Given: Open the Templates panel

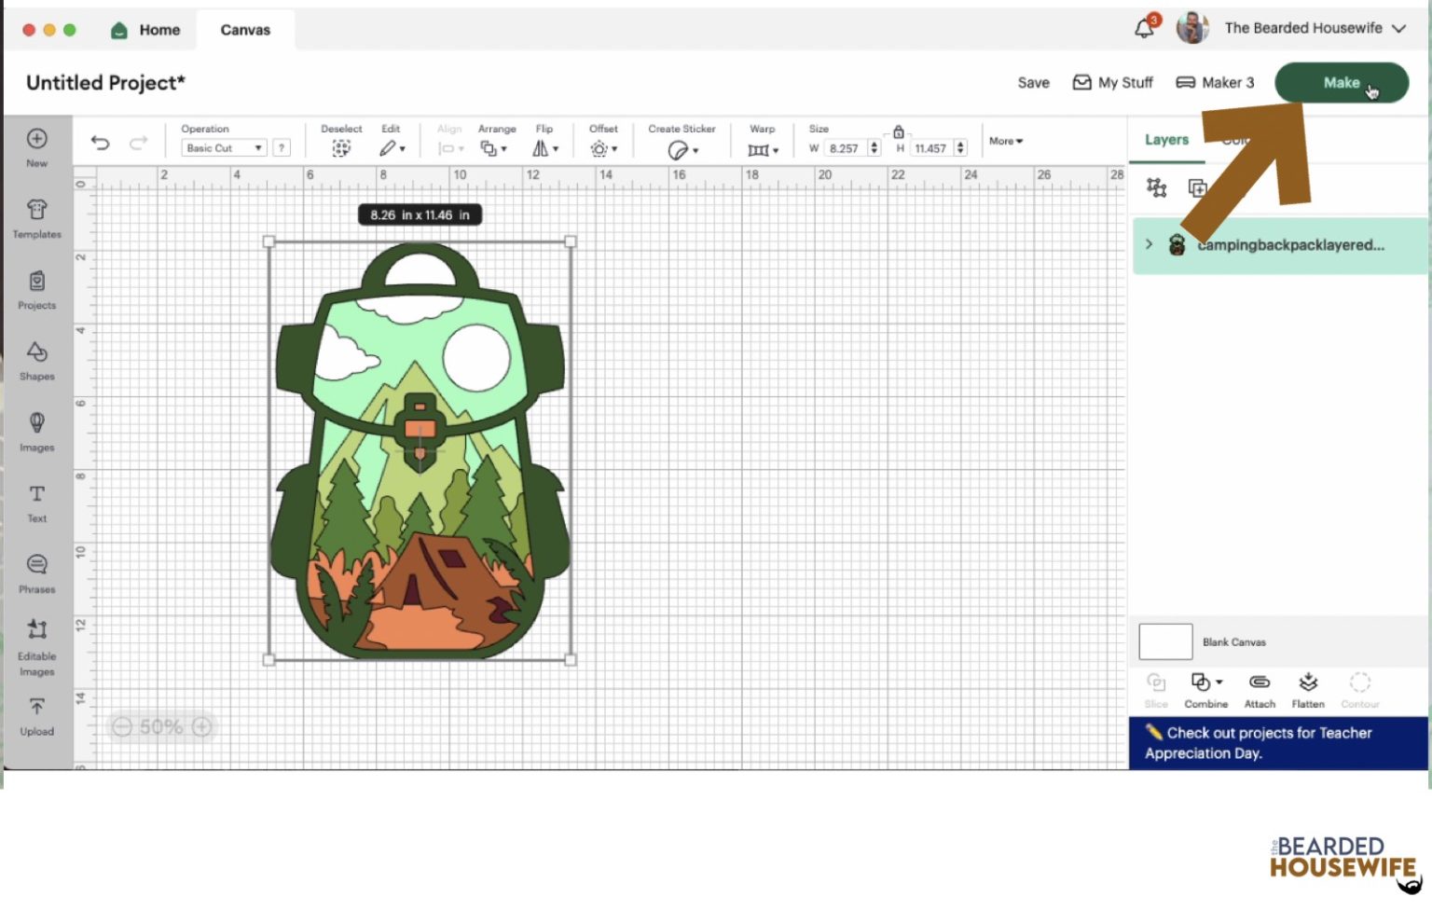Looking at the screenshot, I should pyautogui.click(x=37, y=219).
